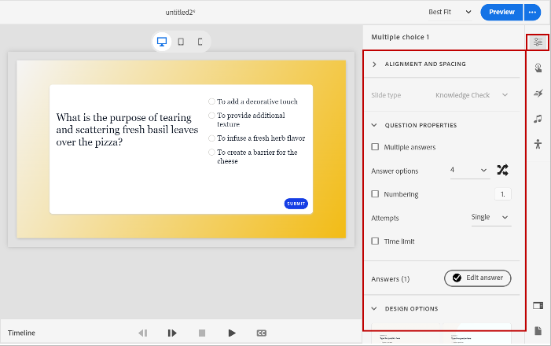
Task: Enable the Multiple answers checkbox
Action: pos(376,147)
